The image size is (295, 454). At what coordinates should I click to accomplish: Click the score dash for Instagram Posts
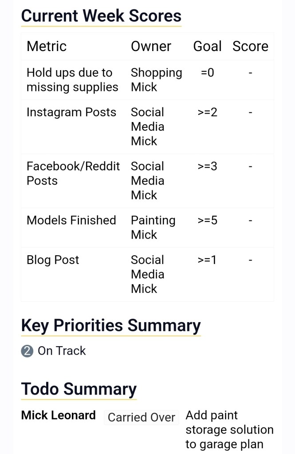pyautogui.click(x=250, y=112)
